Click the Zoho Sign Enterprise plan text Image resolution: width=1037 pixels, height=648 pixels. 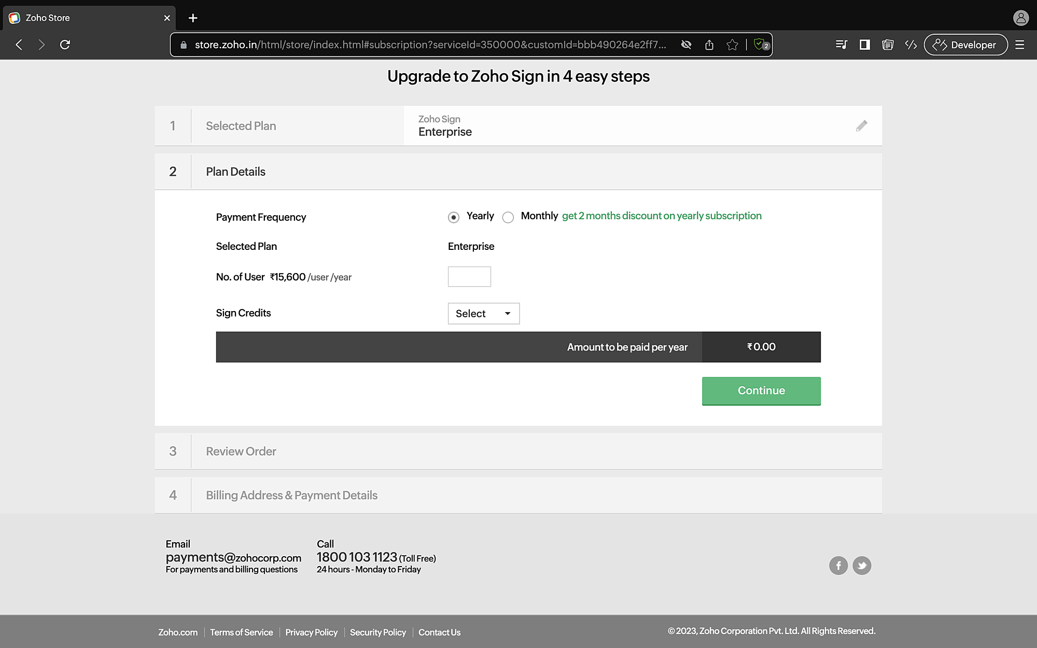(x=445, y=126)
